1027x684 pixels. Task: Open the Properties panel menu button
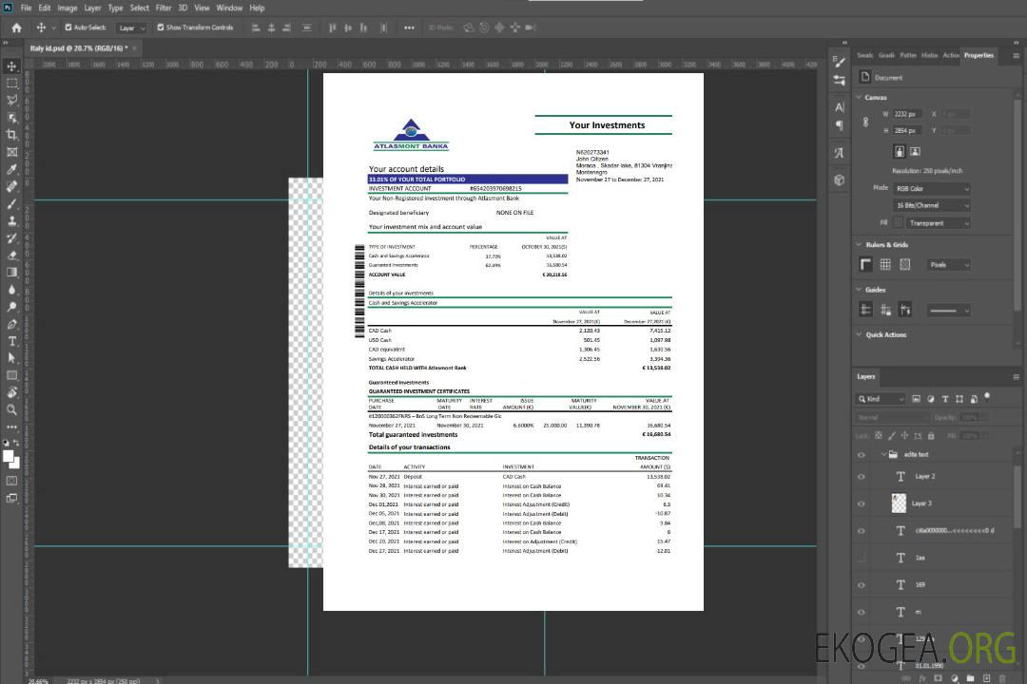point(1016,56)
